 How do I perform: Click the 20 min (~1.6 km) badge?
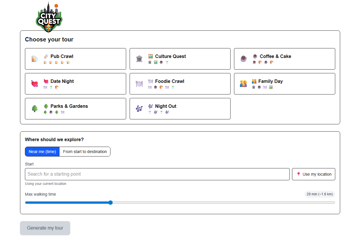[x=320, y=194]
